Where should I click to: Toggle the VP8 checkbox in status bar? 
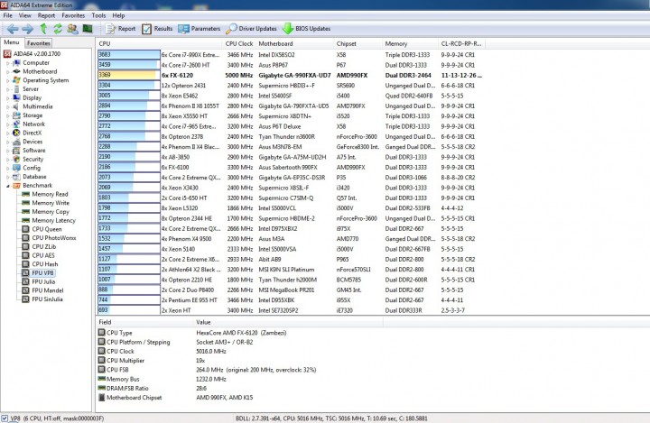click(5, 418)
